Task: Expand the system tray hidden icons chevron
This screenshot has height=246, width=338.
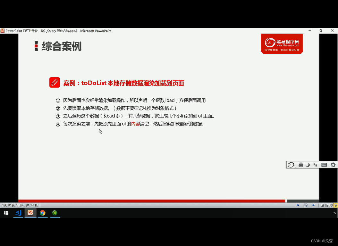Action: coord(334,213)
